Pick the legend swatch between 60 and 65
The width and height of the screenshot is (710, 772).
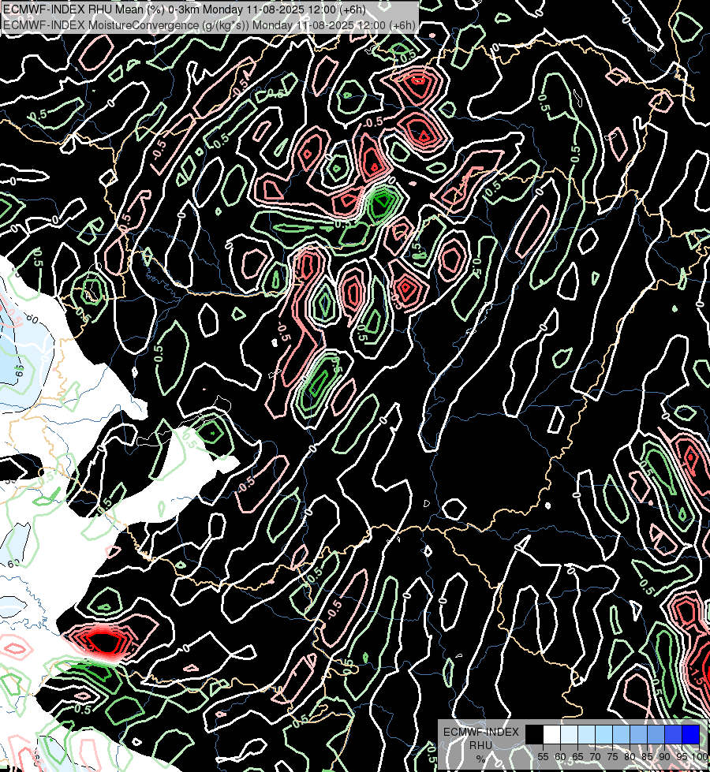click(569, 735)
